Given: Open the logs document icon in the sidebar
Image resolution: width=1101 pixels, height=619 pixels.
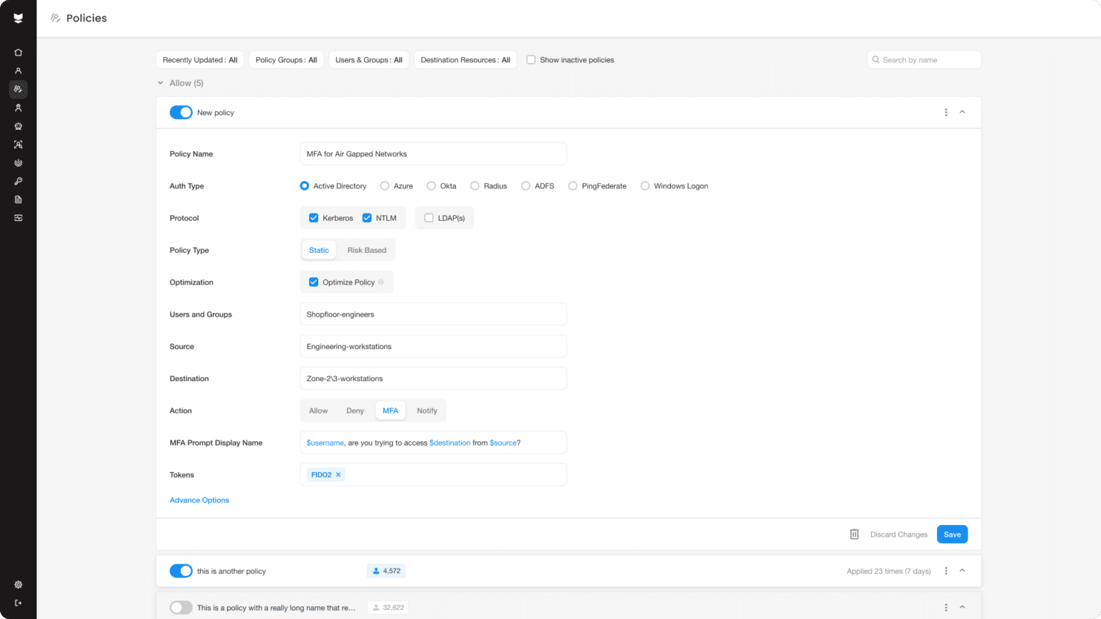Looking at the screenshot, I should [x=18, y=199].
